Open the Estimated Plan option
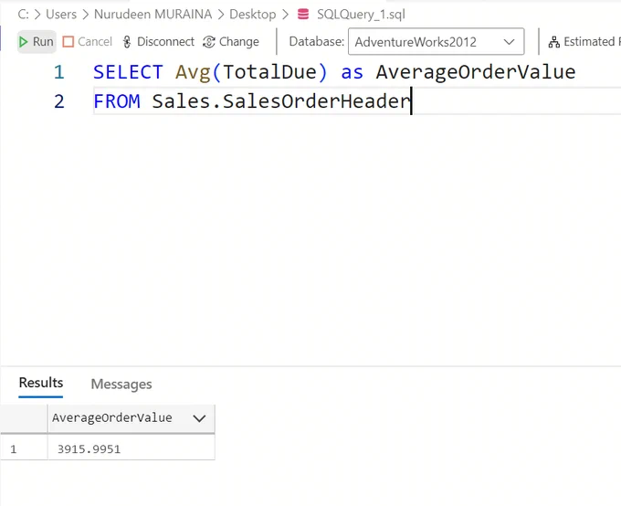The width and height of the screenshot is (621, 506). click(584, 42)
